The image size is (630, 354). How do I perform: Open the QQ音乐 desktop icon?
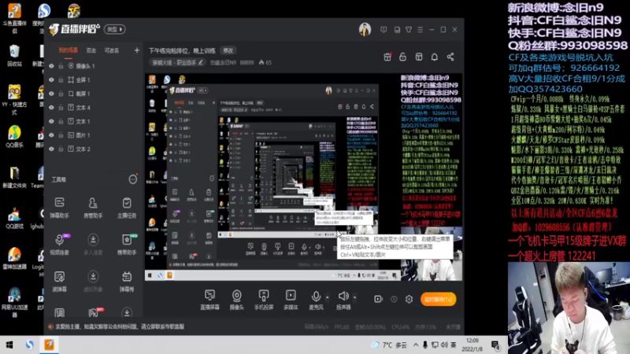(14, 136)
